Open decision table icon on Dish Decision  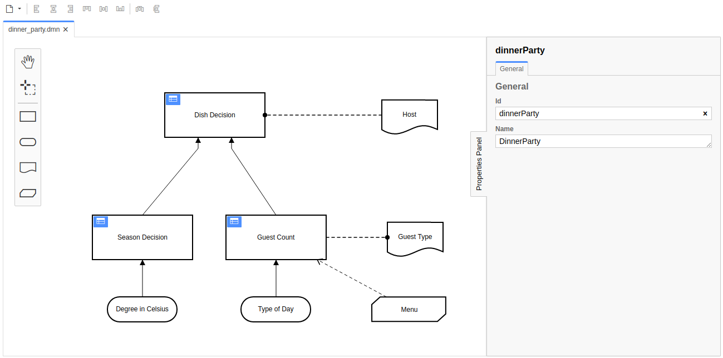[173, 99]
